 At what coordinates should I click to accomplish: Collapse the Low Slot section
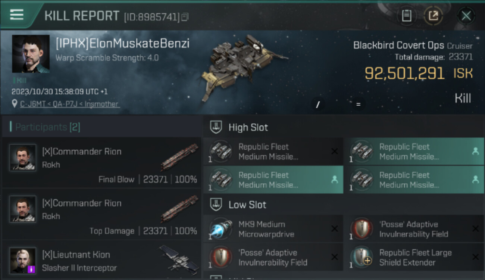pyautogui.click(x=247, y=205)
